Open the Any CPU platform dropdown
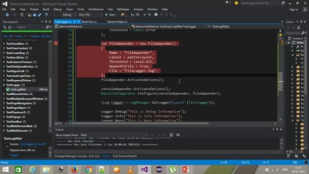 coord(90,15)
